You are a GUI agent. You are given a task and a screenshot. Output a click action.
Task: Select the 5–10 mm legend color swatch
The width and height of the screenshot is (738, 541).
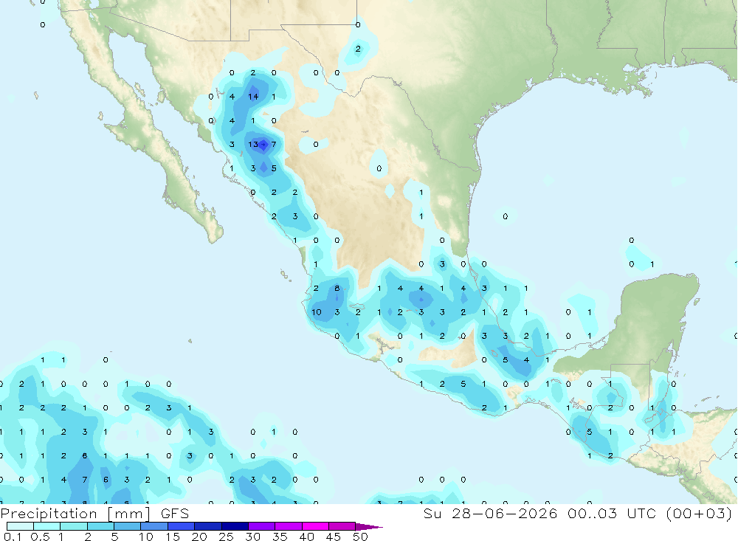128,526
